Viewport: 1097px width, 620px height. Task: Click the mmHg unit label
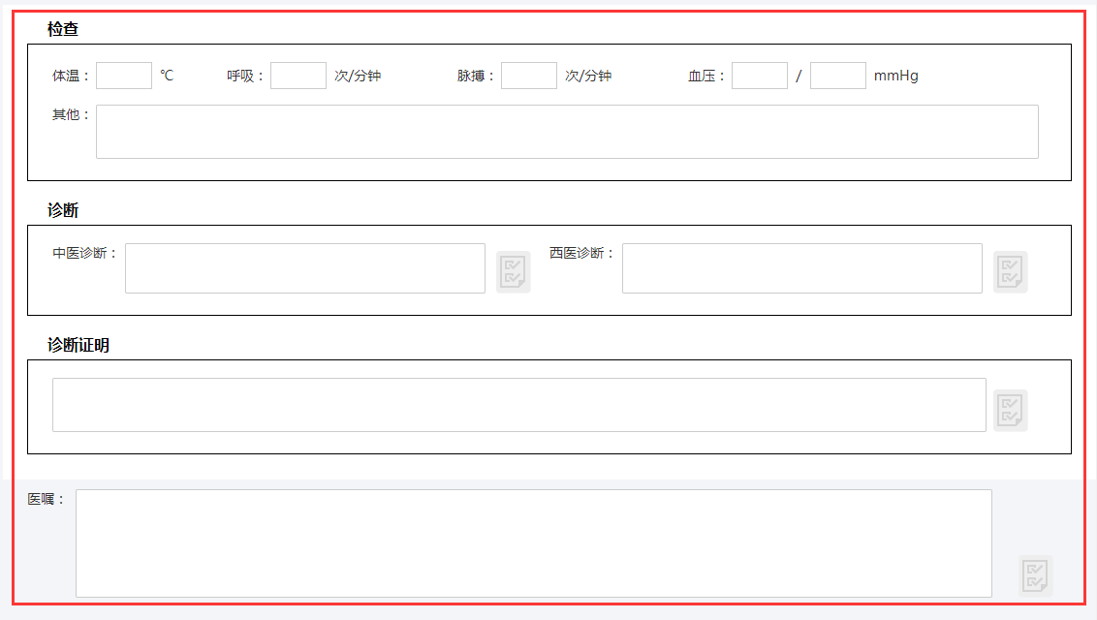(896, 76)
